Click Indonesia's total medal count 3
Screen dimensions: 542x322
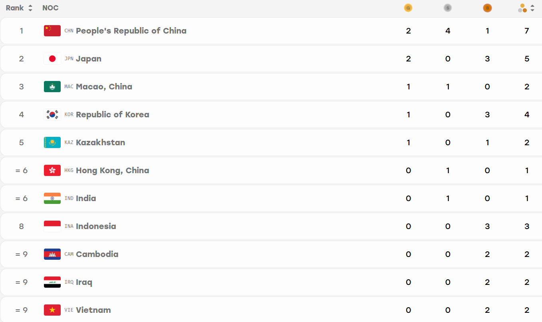tap(527, 226)
